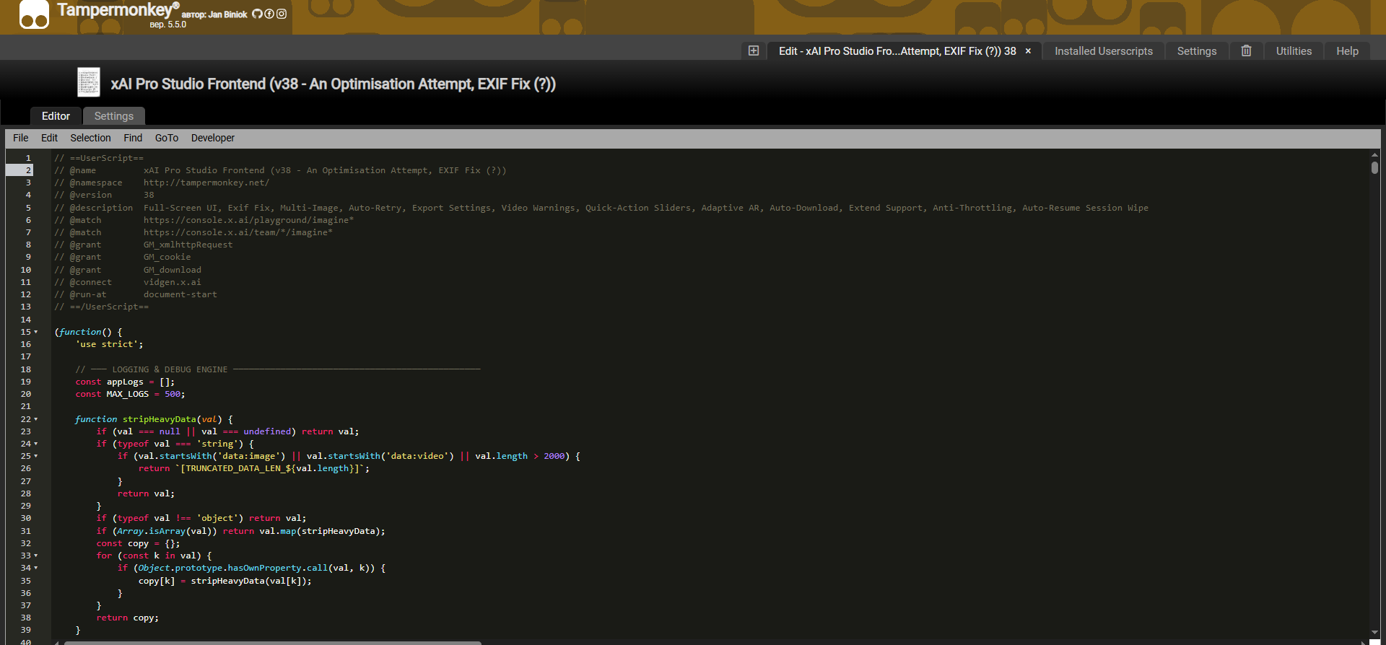Viewport: 1386px width, 645px height.
Task: Close the Edit xAI Pro Studio tab
Action: 1028,51
